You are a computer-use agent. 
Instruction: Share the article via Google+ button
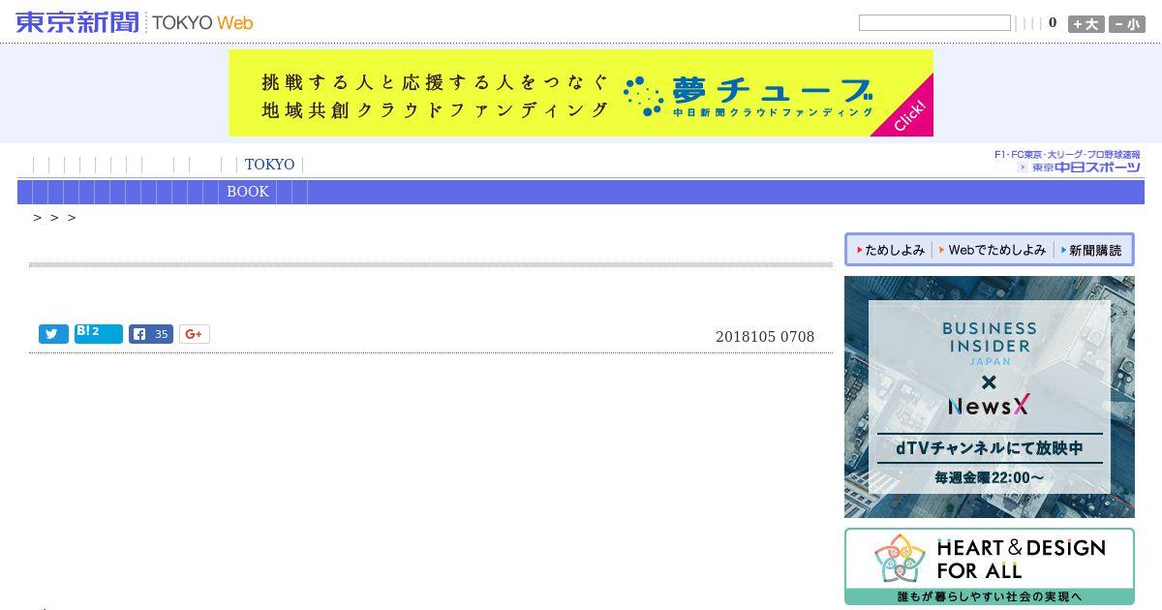click(x=195, y=334)
